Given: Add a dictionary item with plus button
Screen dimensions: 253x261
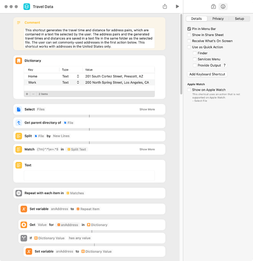Looking at the screenshot, I should 27,94.
